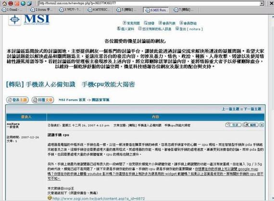
Task: Click the MSI logo at page top
Action: point(29,20)
